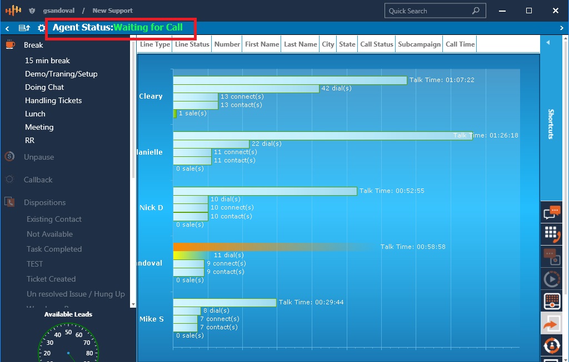Click the City column header

[328, 44]
